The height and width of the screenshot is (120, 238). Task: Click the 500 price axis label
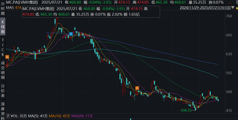[229, 92]
